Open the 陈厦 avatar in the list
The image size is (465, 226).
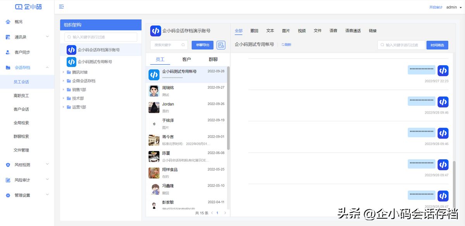click(154, 156)
